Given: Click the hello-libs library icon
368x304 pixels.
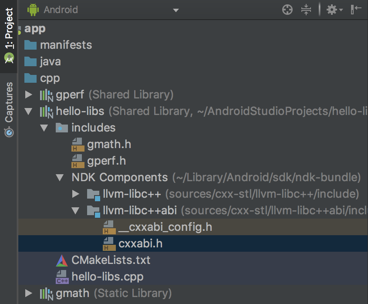Looking at the screenshot, I should 47,112.
